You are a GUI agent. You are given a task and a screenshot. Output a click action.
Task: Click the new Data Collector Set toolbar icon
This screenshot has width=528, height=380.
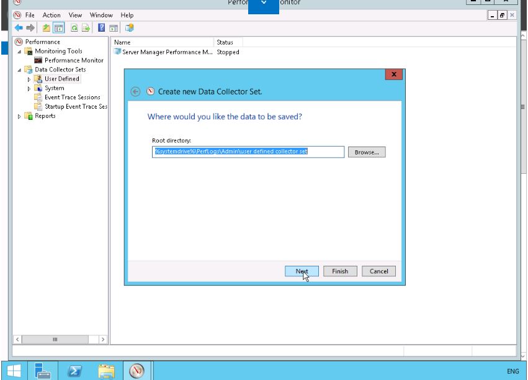tap(129, 28)
